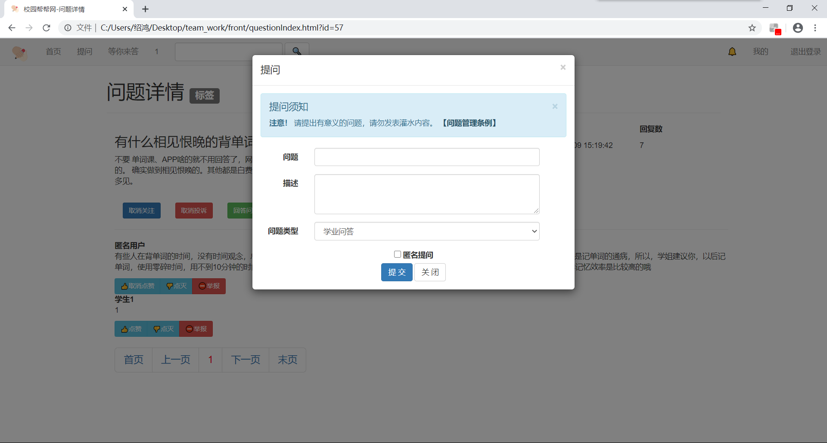Select page 1 in pagination
Screen dimensions: 827x443
211,360
